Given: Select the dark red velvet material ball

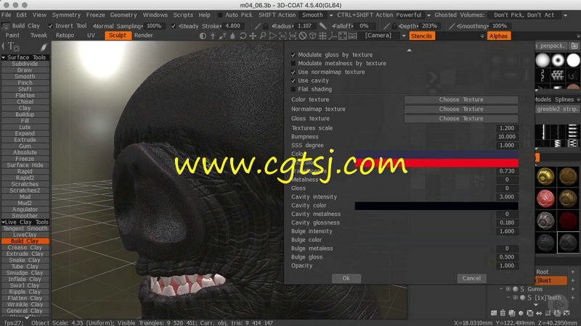Looking at the screenshot, I should (x=568, y=221).
